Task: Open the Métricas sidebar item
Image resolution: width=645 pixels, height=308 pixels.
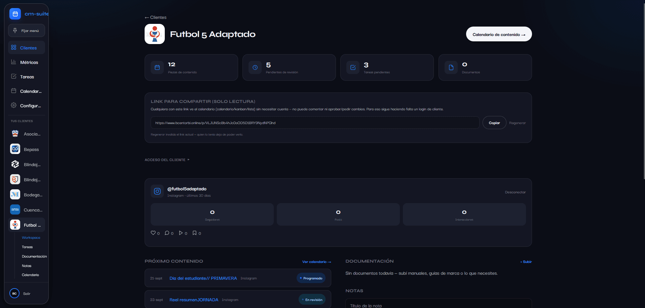Action: 27,62
